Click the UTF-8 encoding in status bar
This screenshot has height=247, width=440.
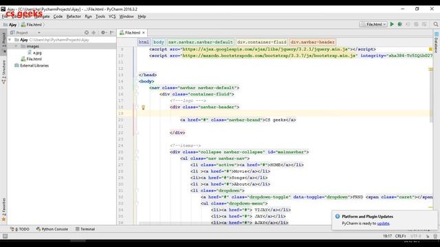[x=416, y=236]
